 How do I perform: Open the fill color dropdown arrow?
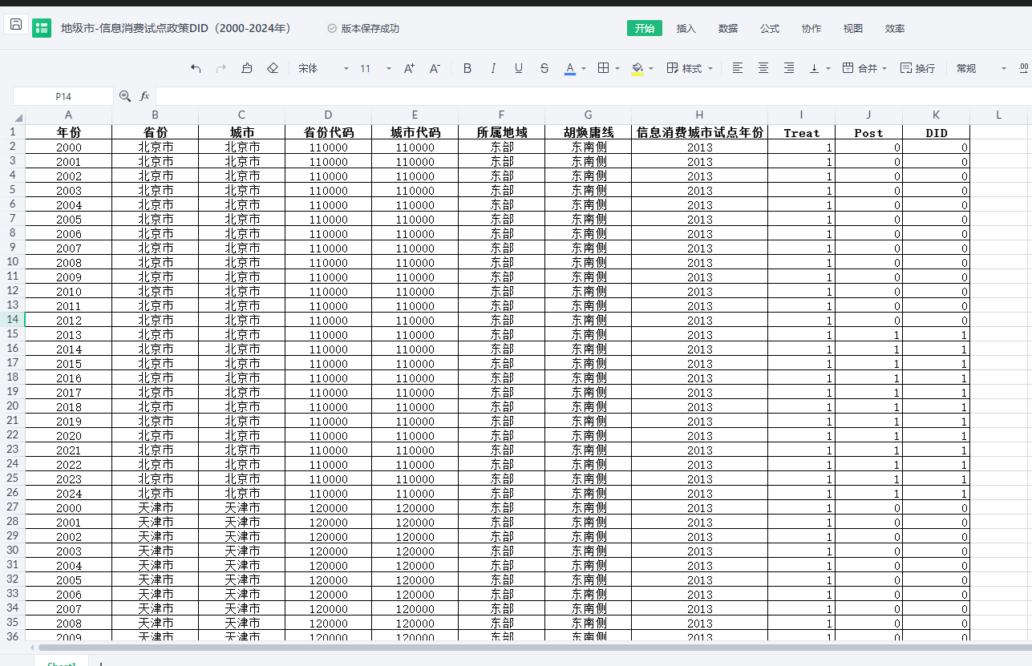point(651,69)
